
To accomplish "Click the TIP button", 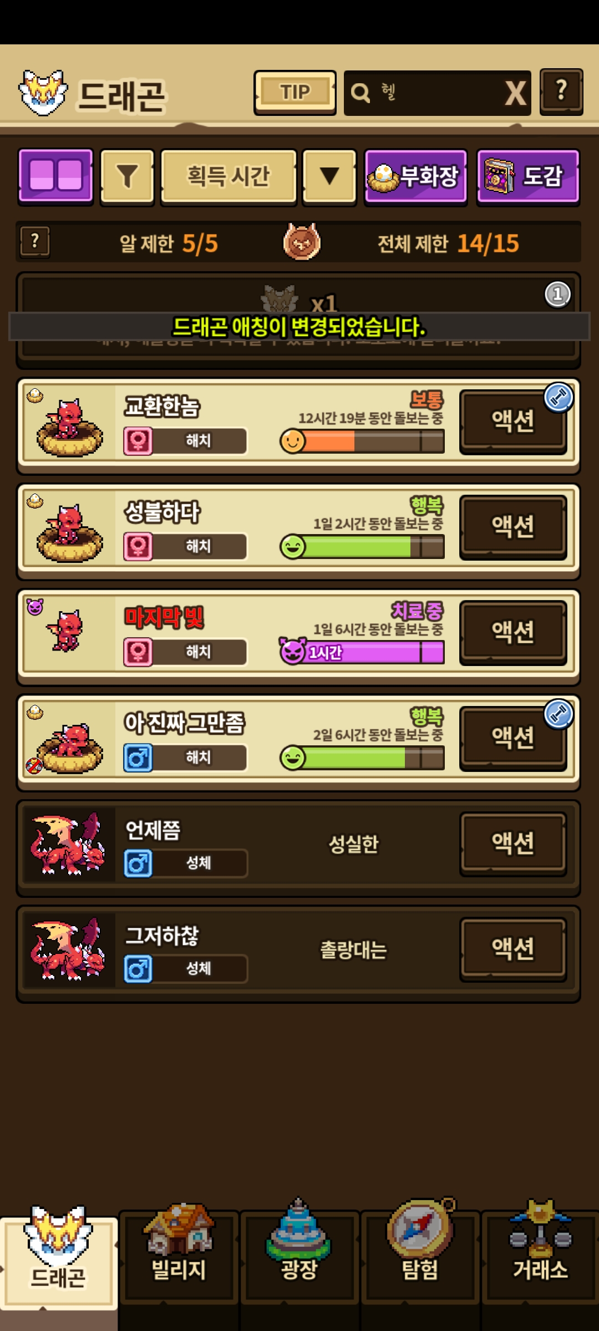I will click(295, 93).
